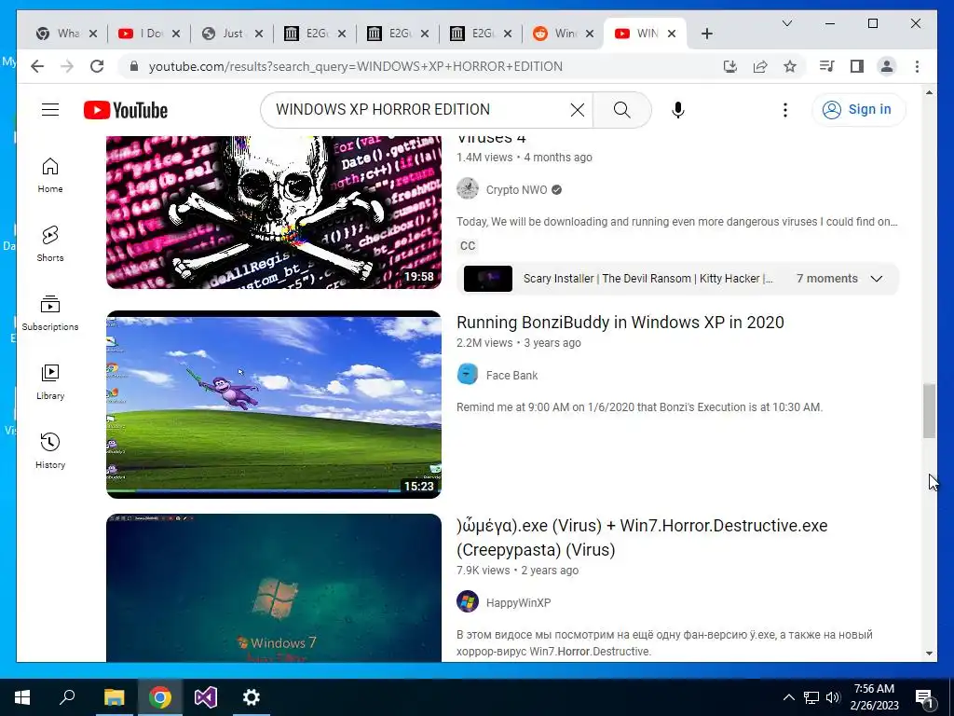The height and width of the screenshot is (716, 954).
Task: Click the 'CC' closed captions badge
Action: point(468,246)
